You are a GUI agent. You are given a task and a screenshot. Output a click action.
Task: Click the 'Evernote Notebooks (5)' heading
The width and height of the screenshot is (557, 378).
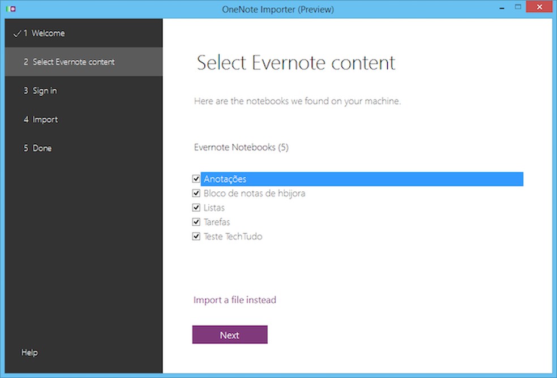coord(241,147)
